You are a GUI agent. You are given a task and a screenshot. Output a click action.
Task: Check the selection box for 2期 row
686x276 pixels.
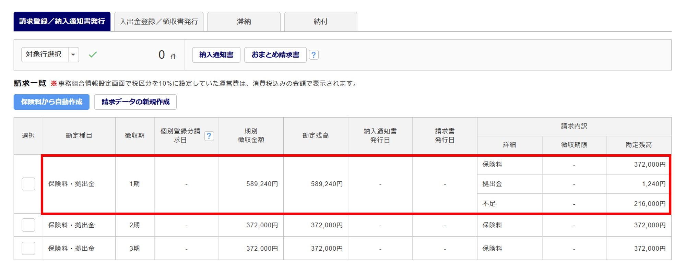tap(28, 225)
